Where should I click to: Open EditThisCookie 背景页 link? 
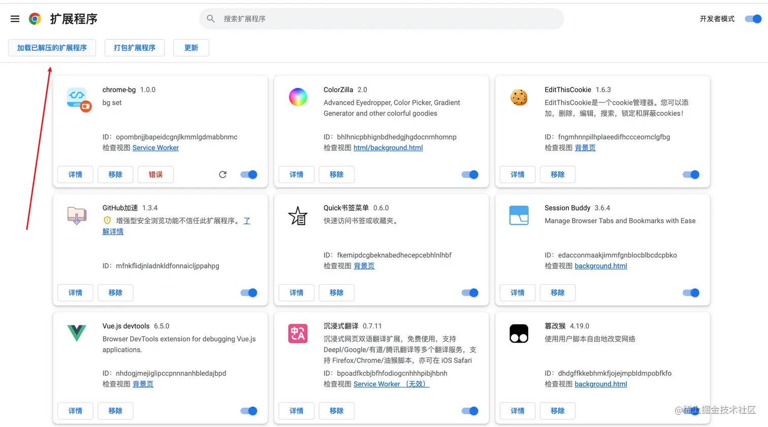(x=585, y=148)
